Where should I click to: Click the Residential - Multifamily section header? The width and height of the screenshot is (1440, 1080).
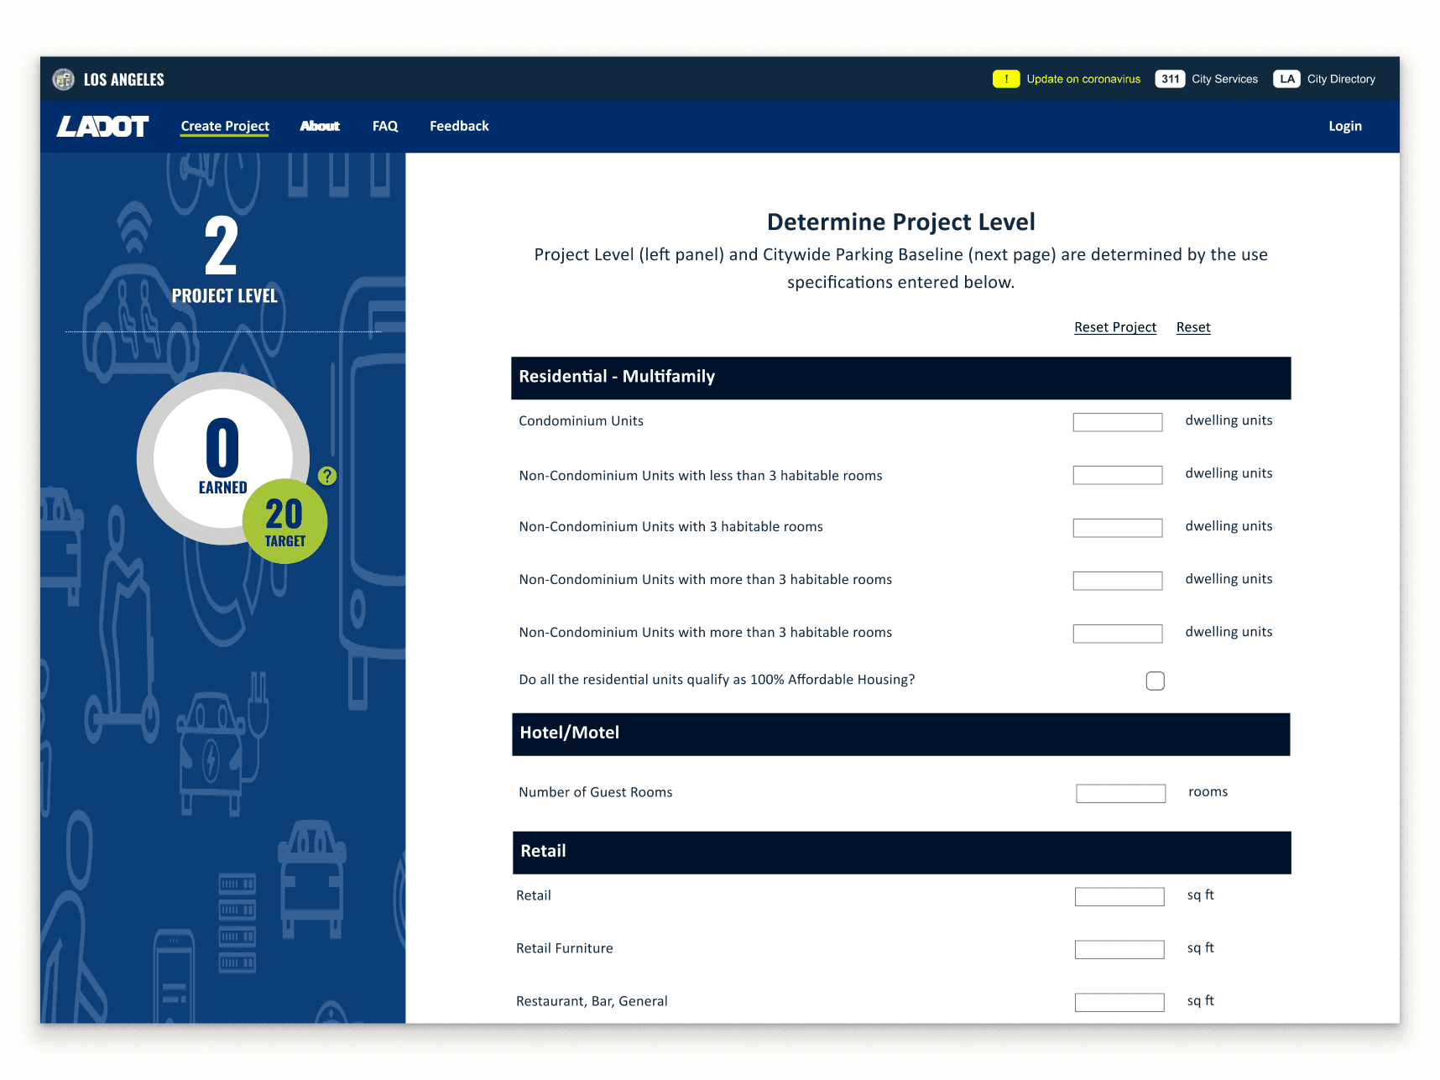click(900, 378)
